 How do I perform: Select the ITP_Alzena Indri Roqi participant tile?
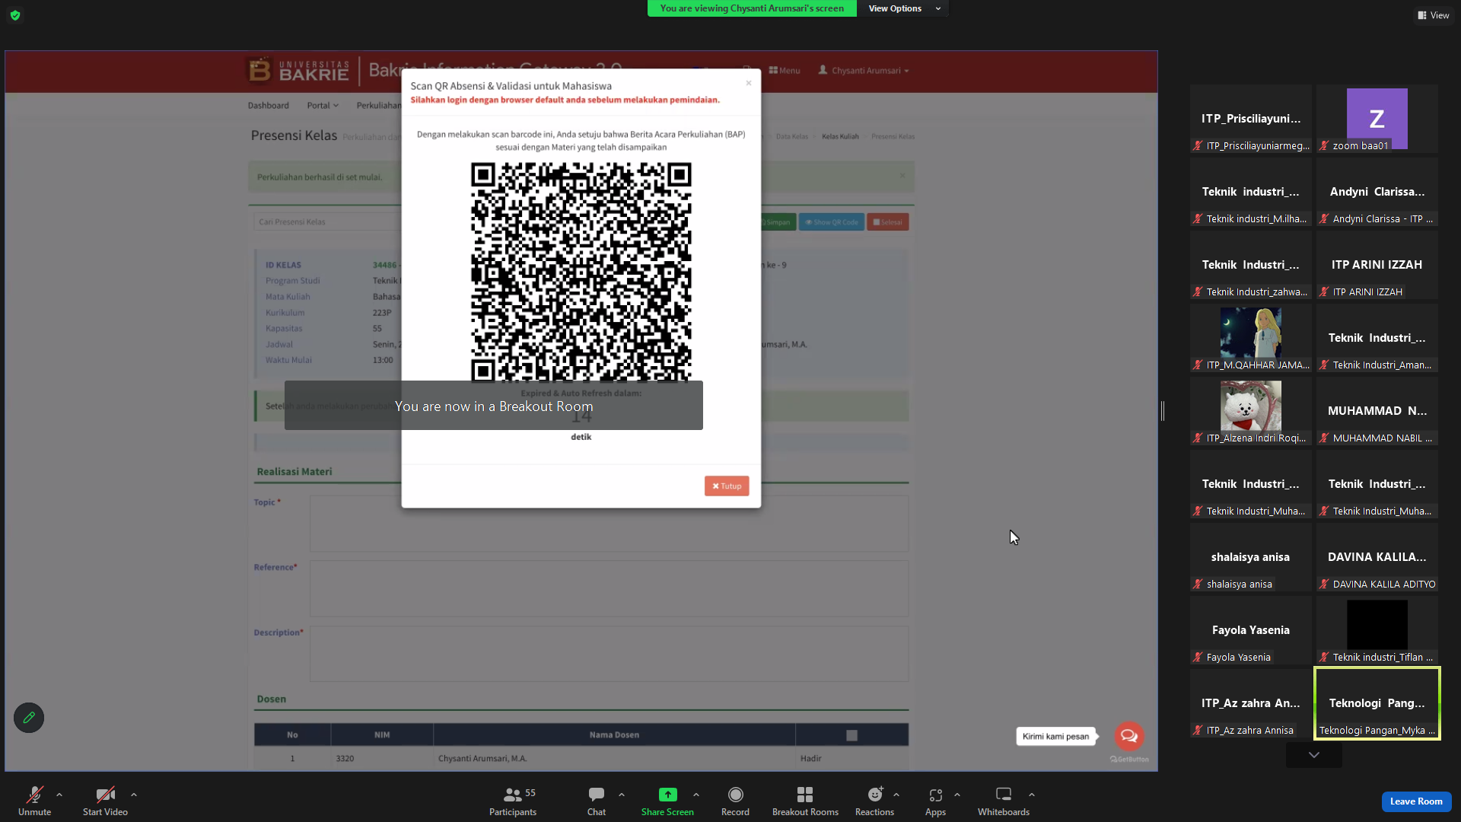(1251, 412)
